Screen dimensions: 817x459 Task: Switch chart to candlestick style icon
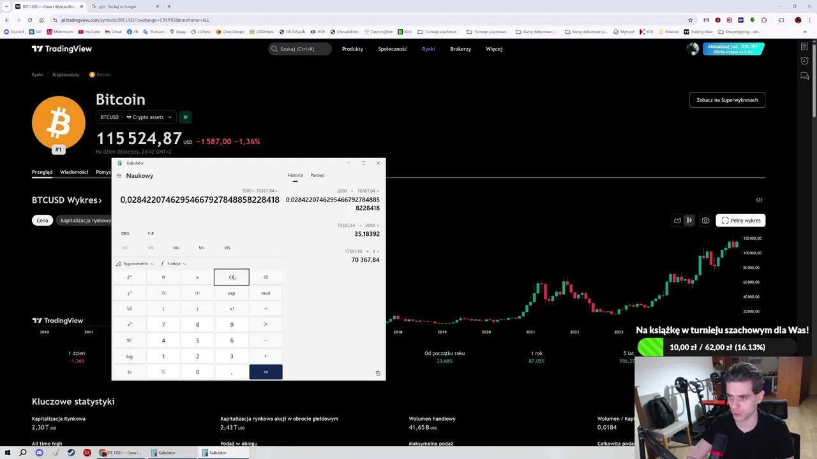(x=689, y=221)
